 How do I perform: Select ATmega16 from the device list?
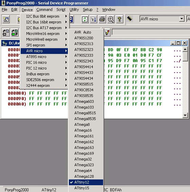(86, 130)
